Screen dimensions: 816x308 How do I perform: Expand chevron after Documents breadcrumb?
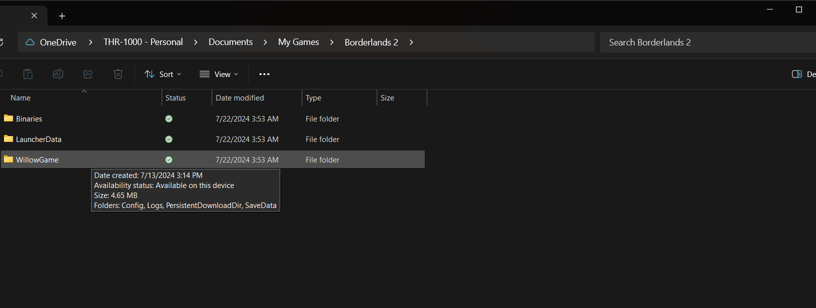click(x=265, y=42)
